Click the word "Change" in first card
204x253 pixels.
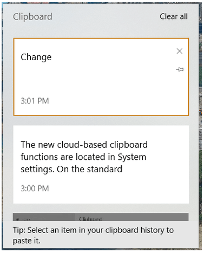pos(36,57)
